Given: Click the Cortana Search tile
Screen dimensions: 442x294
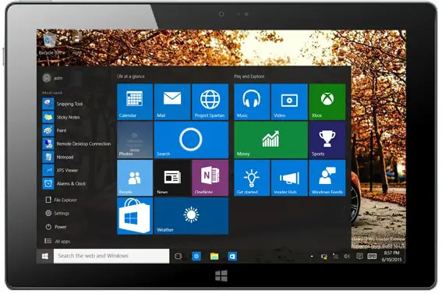Looking at the screenshot, I should tap(191, 140).
